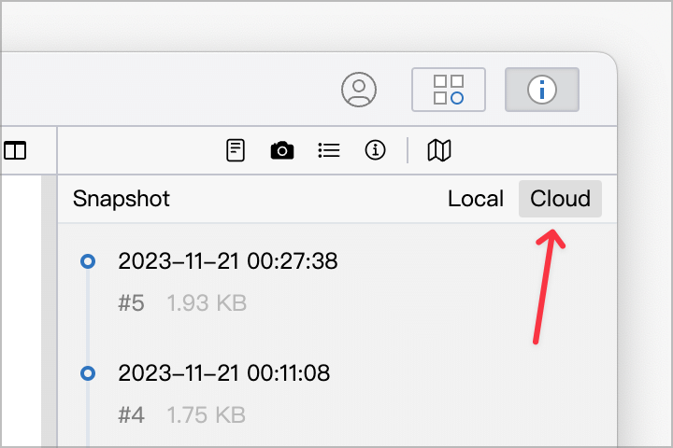Open the user account profile icon

pyautogui.click(x=359, y=90)
